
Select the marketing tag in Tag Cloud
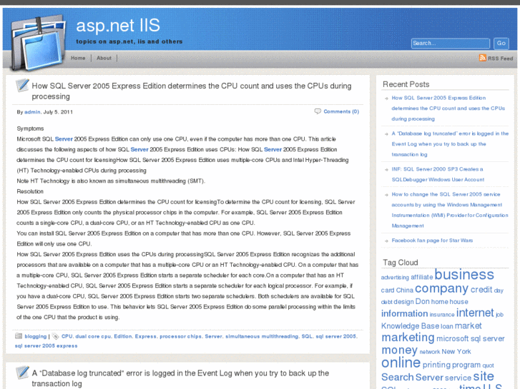pyautogui.click(x=408, y=338)
